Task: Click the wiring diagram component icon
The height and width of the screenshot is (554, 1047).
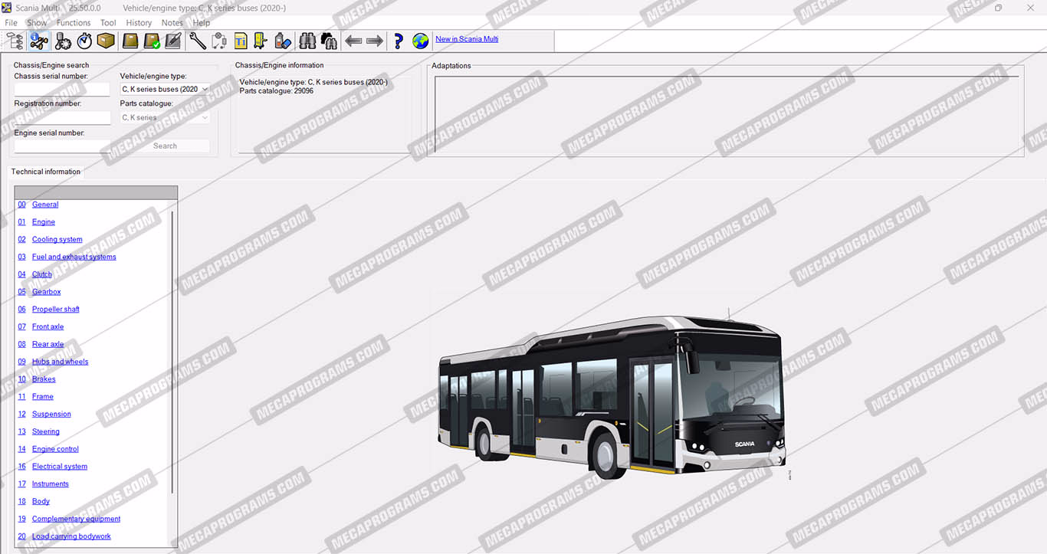Action: tap(219, 41)
